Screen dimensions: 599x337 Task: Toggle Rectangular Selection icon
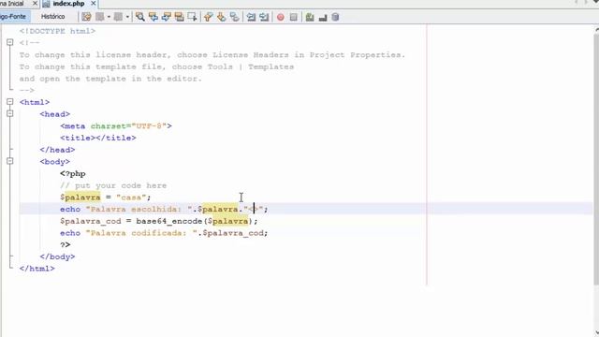[x=192, y=17]
